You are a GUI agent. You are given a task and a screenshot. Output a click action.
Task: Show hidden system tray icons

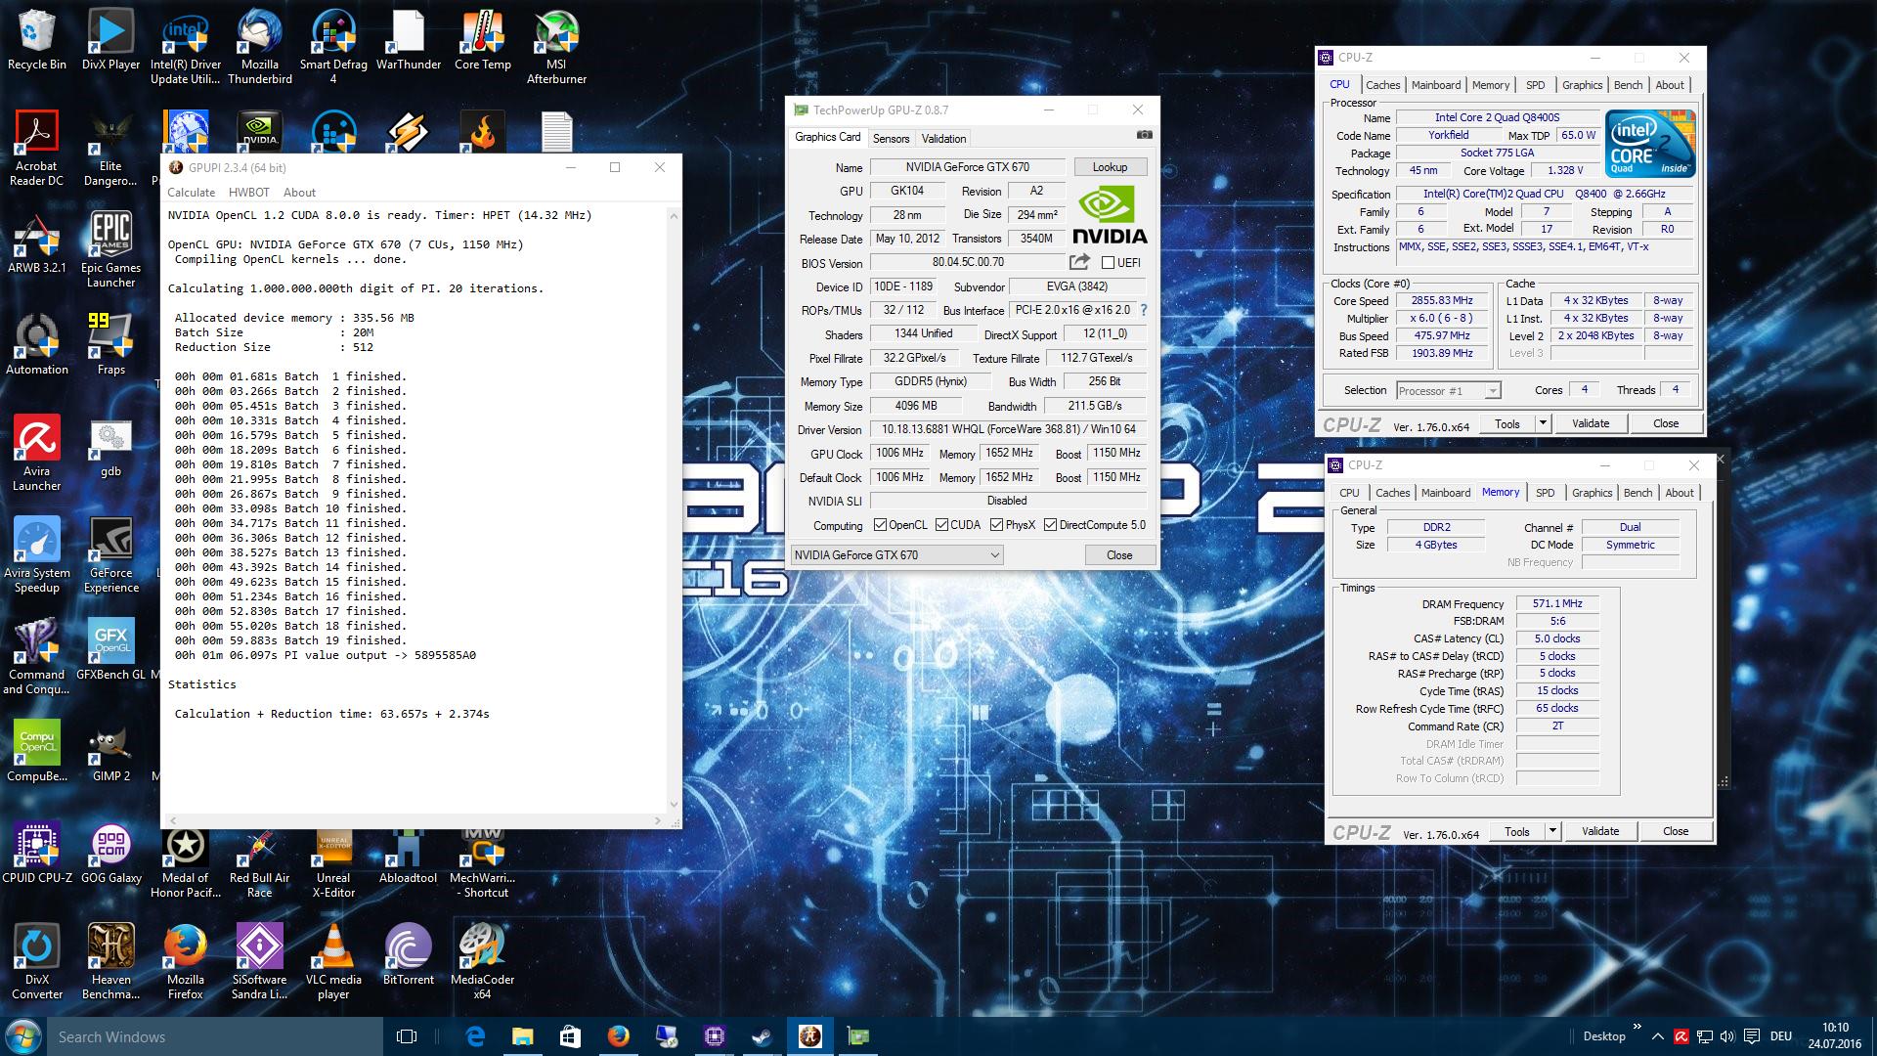[1657, 1036]
